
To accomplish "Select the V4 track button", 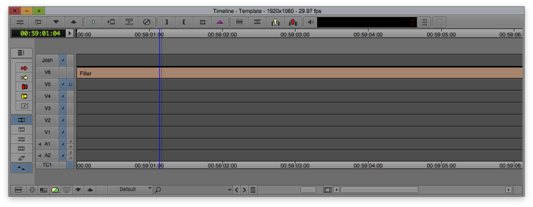I will pos(47,96).
